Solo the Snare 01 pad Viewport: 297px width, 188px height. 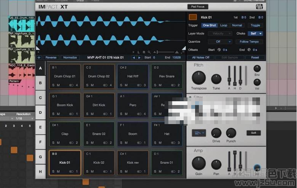click(155, 171)
